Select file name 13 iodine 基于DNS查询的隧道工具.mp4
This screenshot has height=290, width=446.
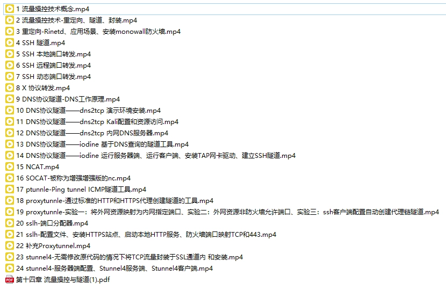pos(103,144)
